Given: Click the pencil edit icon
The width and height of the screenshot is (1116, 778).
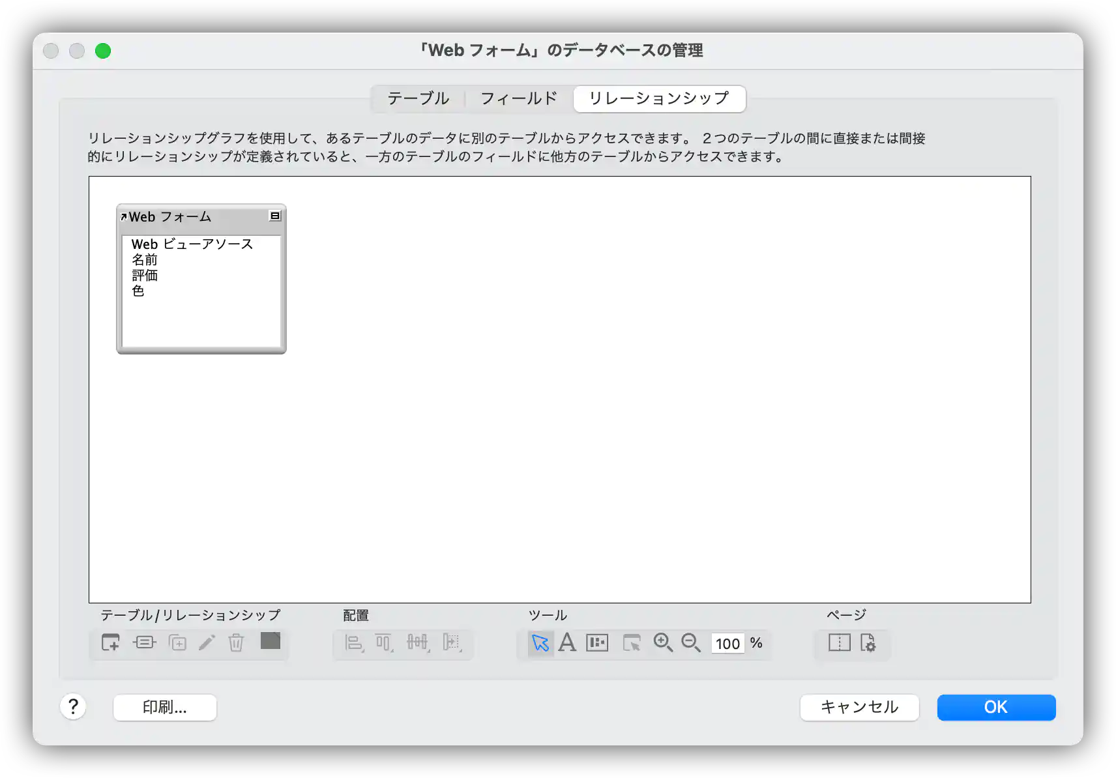Looking at the screenshot, I should coord(207,642).
